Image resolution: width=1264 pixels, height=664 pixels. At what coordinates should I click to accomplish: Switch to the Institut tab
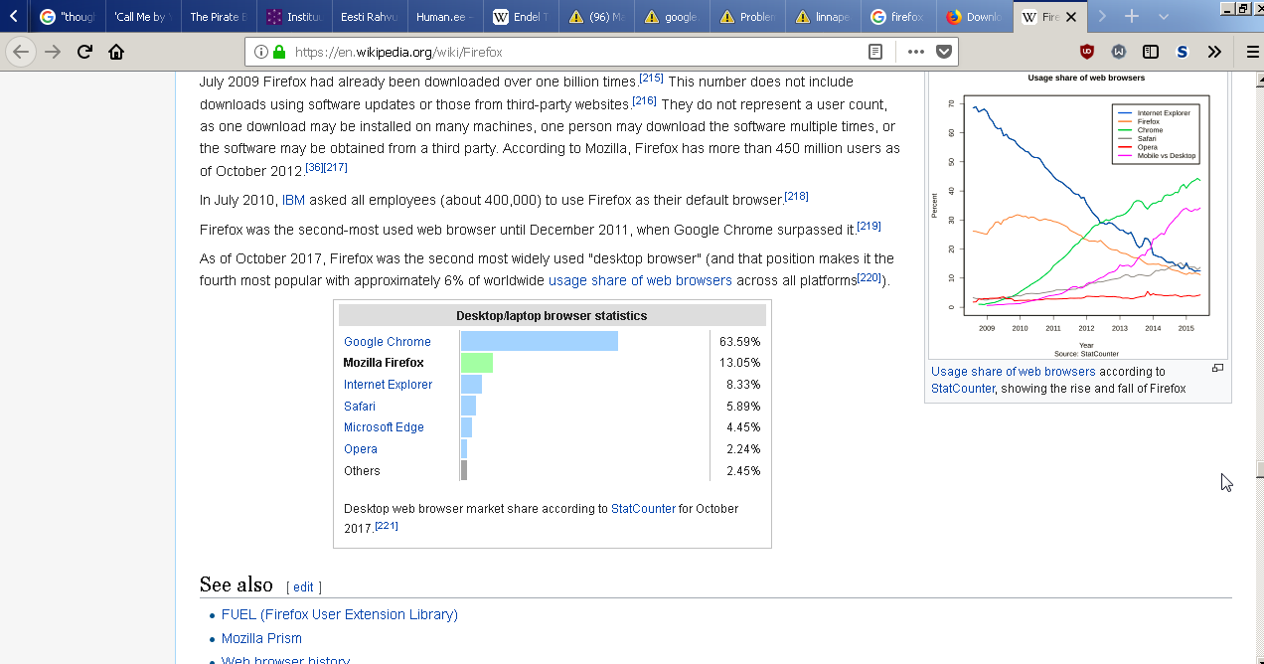point(294,17)
